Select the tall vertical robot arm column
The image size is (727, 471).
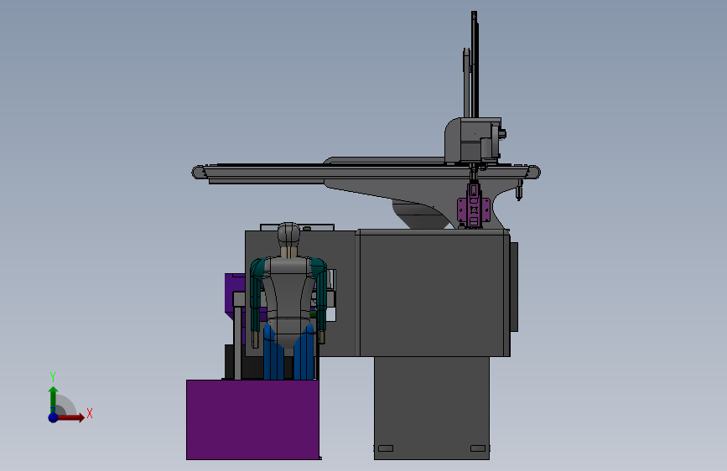tap(474, 65)
